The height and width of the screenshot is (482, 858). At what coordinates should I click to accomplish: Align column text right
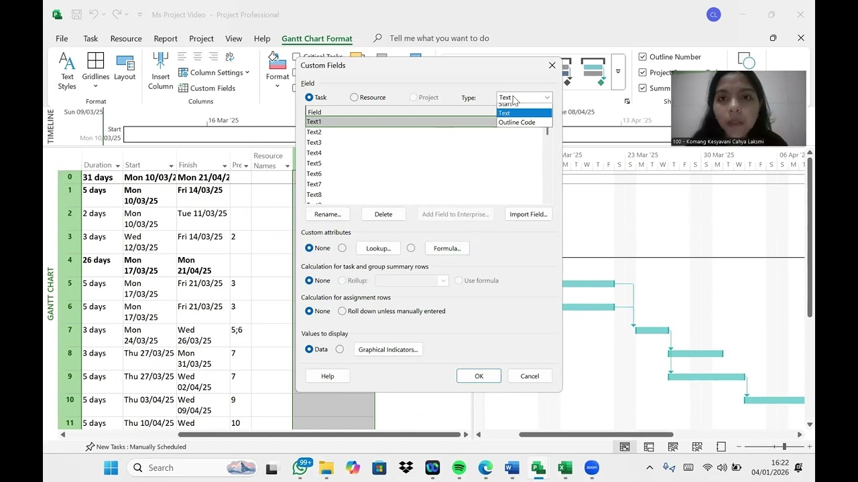(x=213, y=57)
